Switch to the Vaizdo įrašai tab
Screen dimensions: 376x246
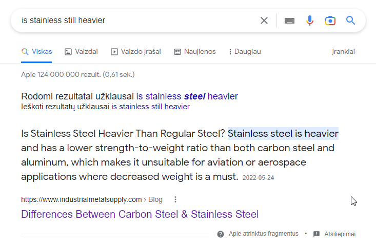click(x=136, y=52)
